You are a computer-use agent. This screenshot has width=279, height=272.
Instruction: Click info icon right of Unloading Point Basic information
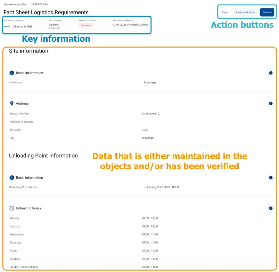coord(271,178)
